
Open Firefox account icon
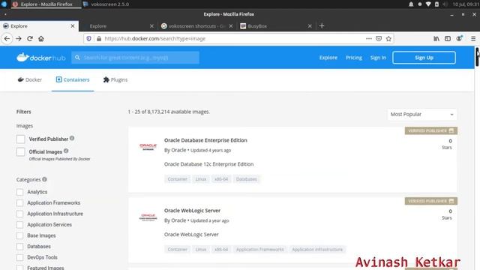click(459, 38)
